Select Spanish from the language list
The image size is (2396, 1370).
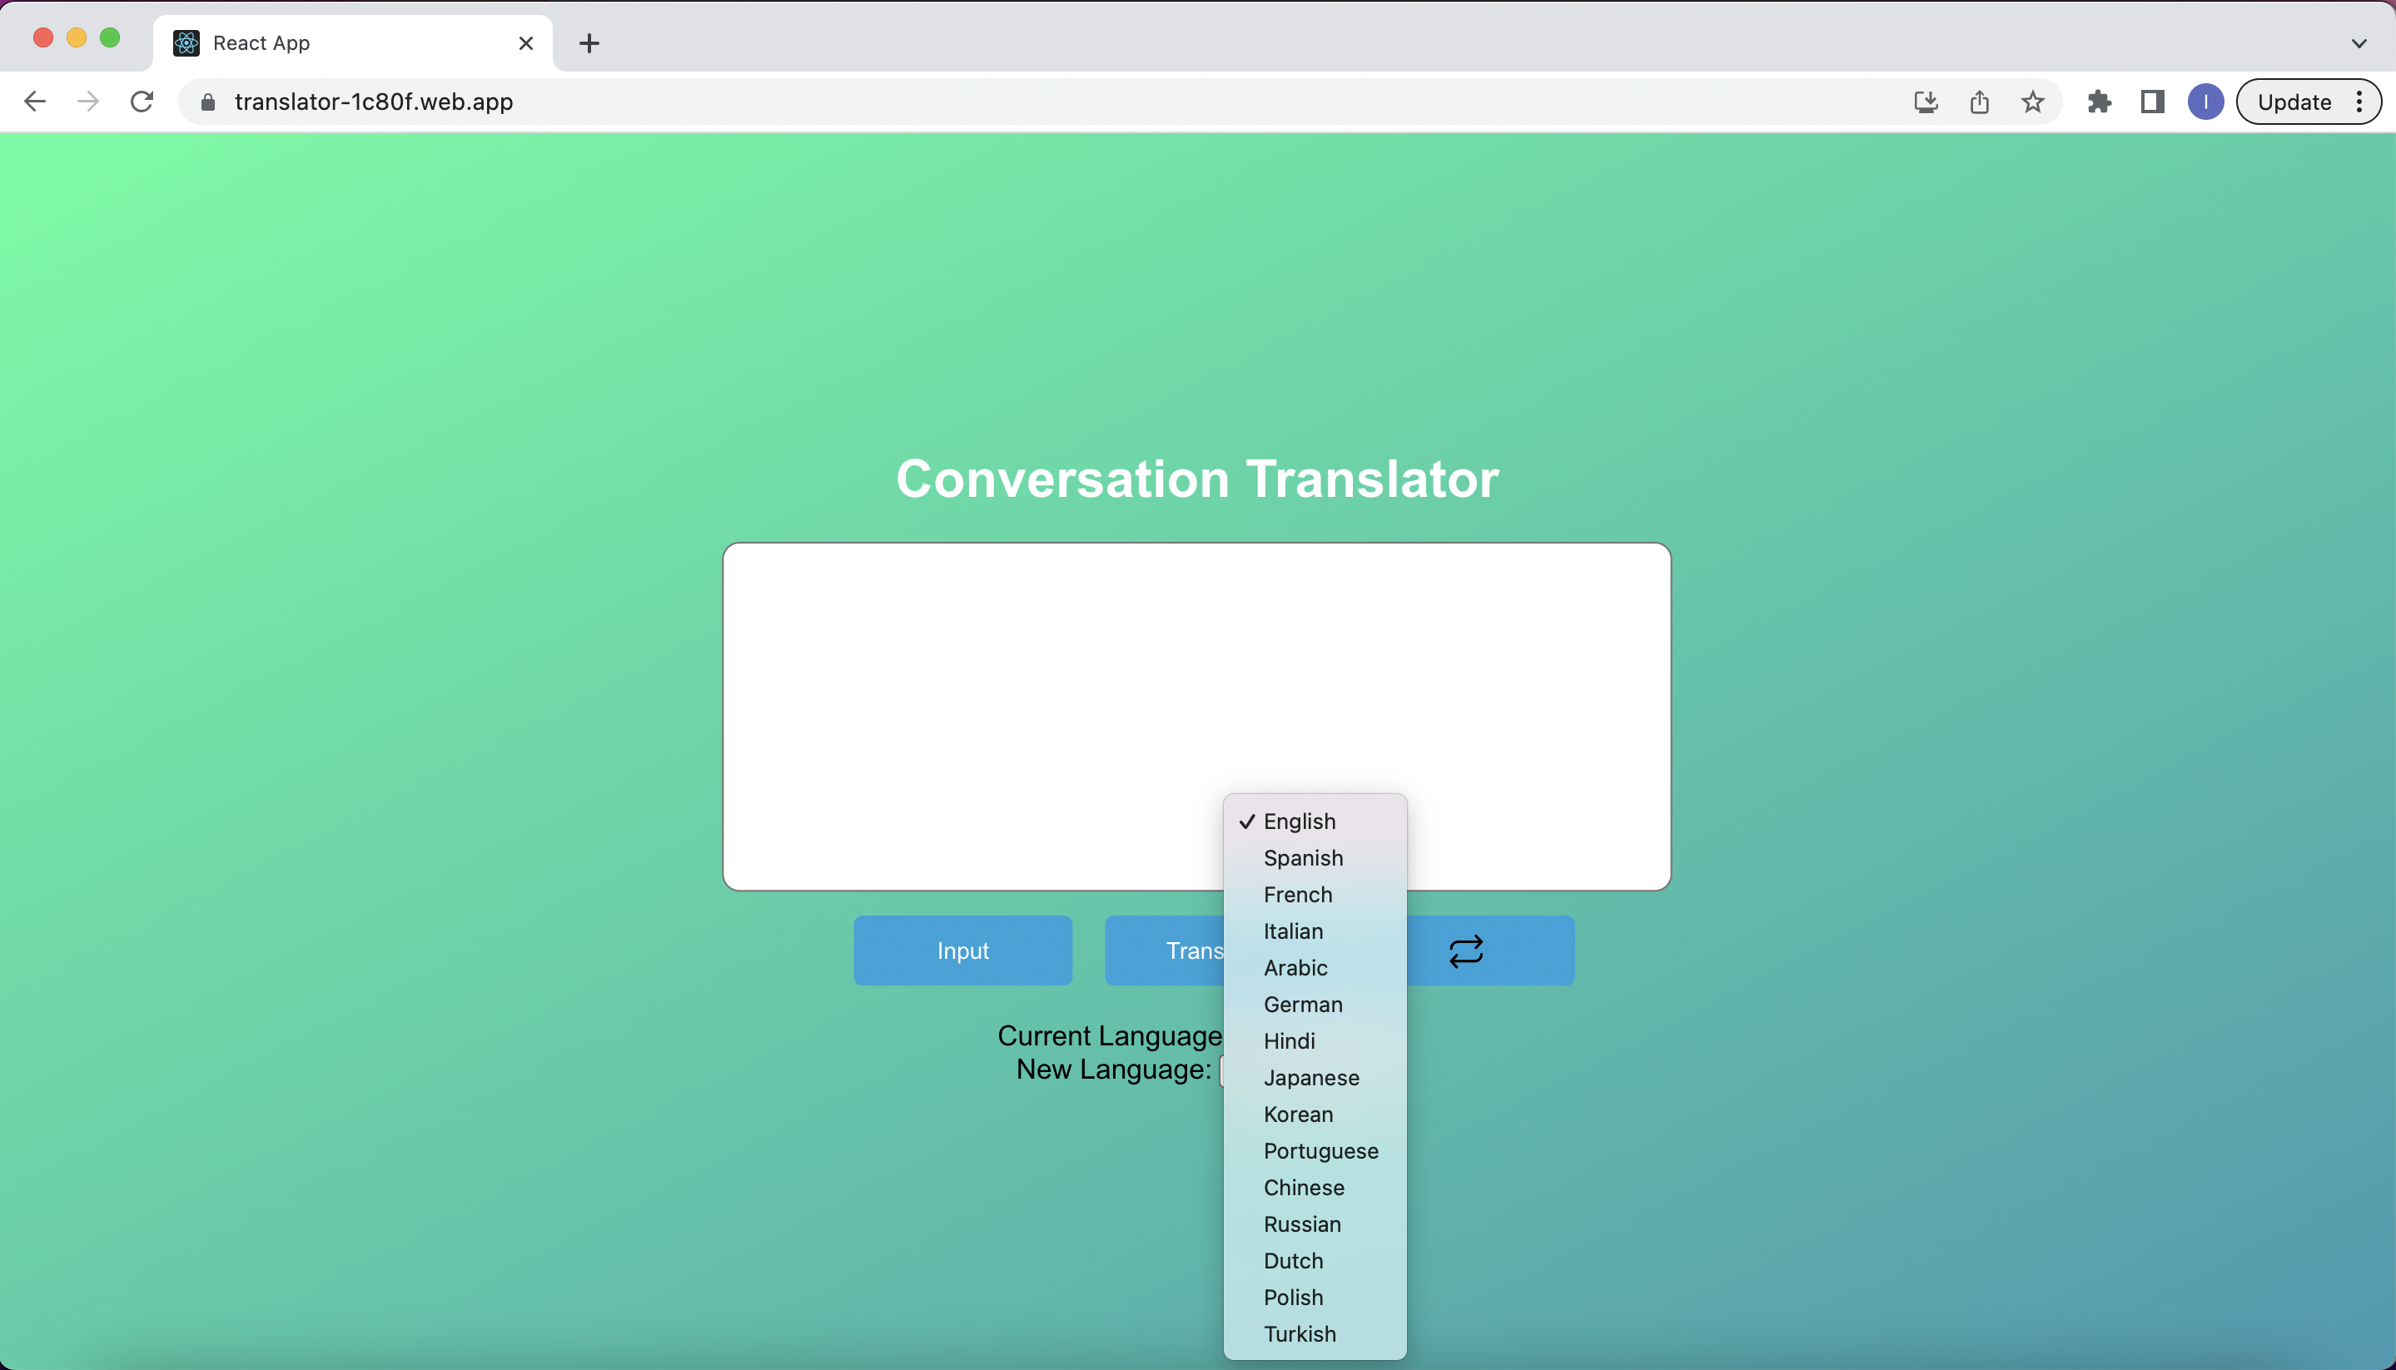pos(1302,857)
